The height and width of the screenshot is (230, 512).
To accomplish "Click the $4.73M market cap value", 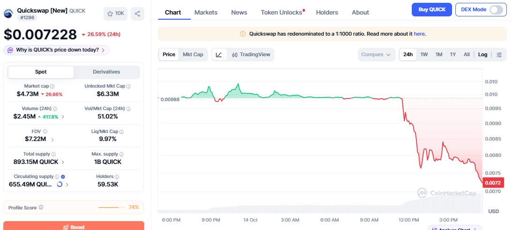I will pyautogui.click(x=28, y=94).
